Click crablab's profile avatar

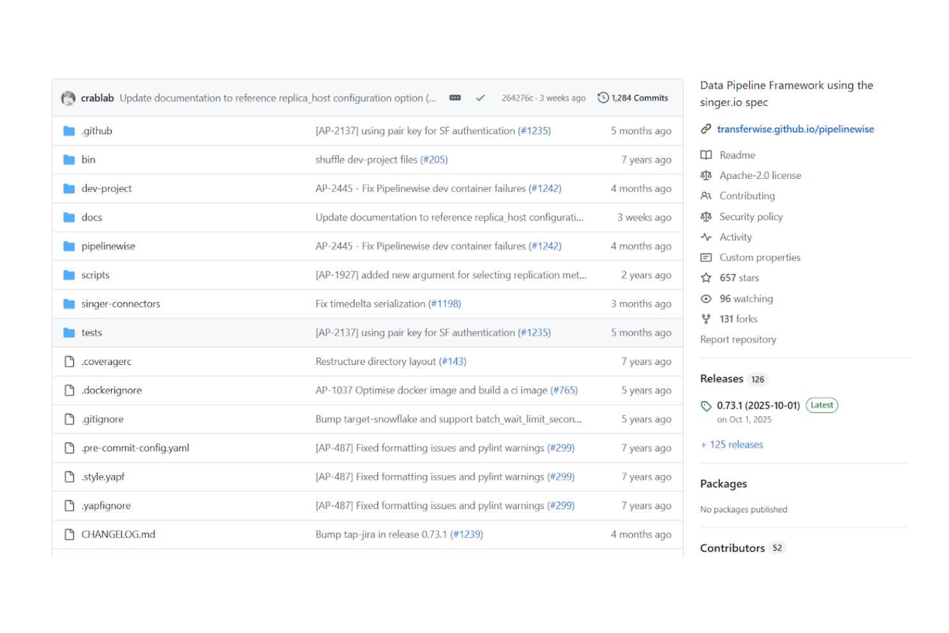[x=68, y=97]
